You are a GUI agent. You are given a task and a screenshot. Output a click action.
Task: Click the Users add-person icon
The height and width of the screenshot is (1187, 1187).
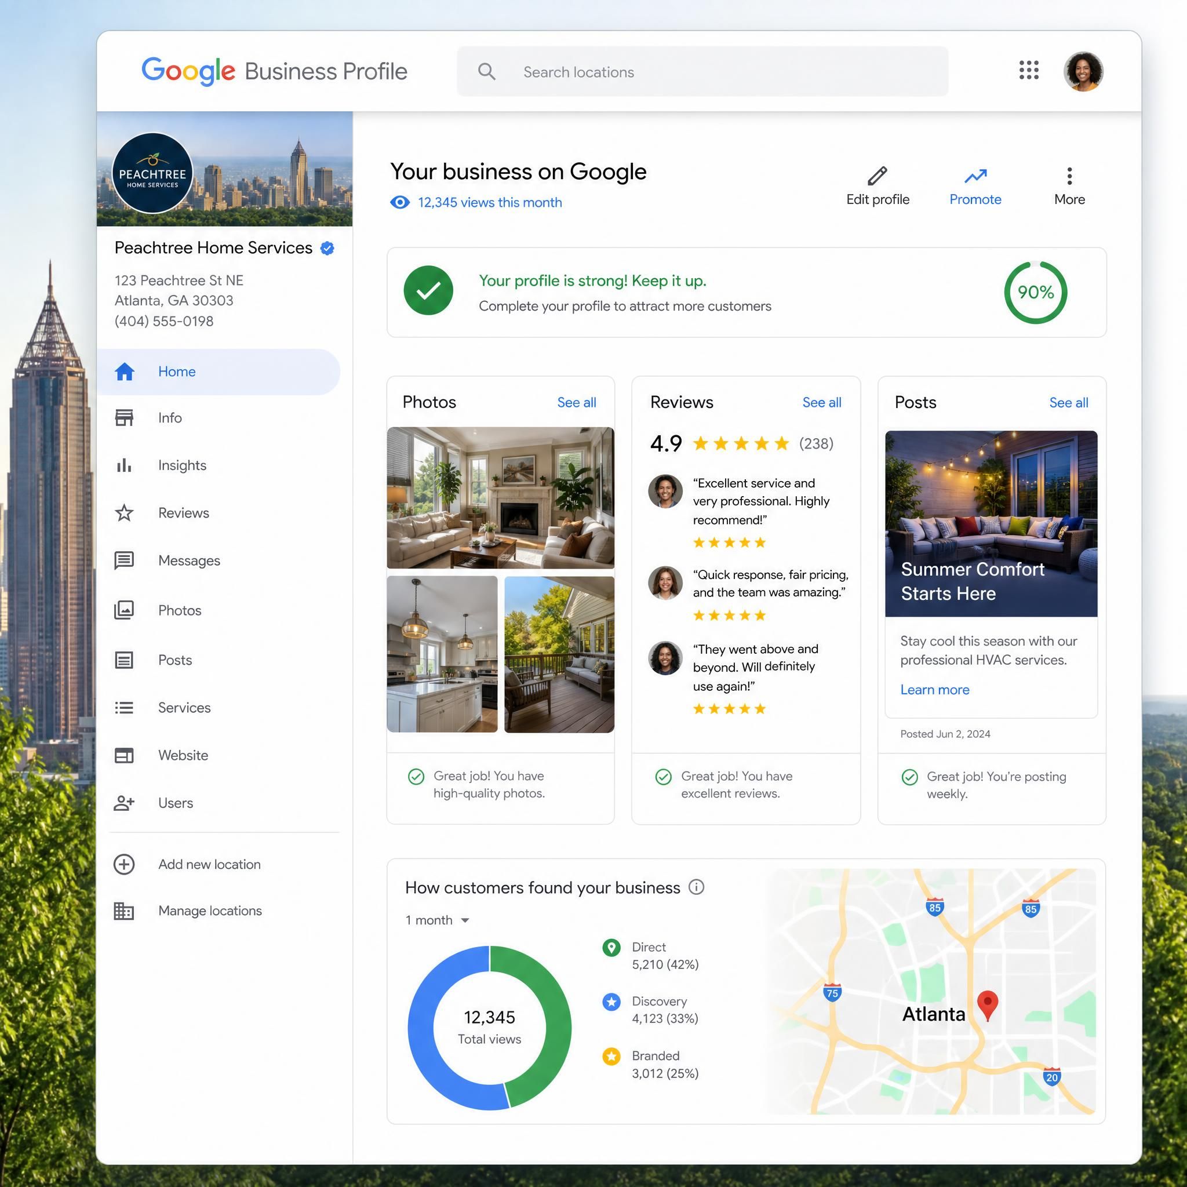[124, 803]
